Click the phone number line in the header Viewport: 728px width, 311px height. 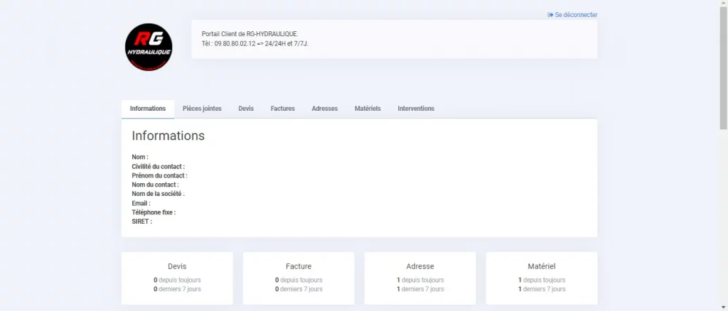(255, 43)
